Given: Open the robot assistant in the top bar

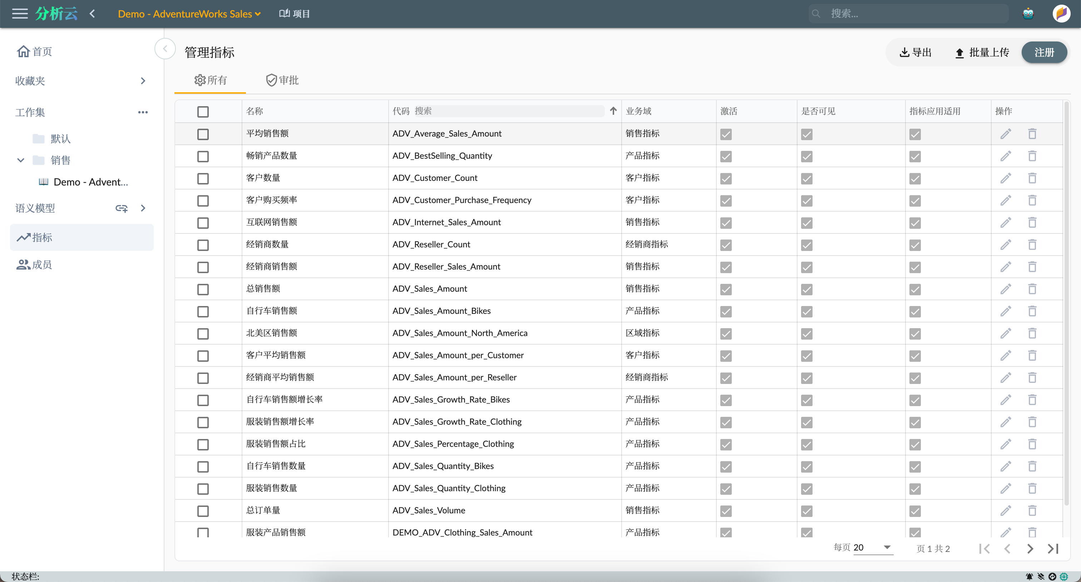Looking at the screenshot, I should click(1028, 14).
